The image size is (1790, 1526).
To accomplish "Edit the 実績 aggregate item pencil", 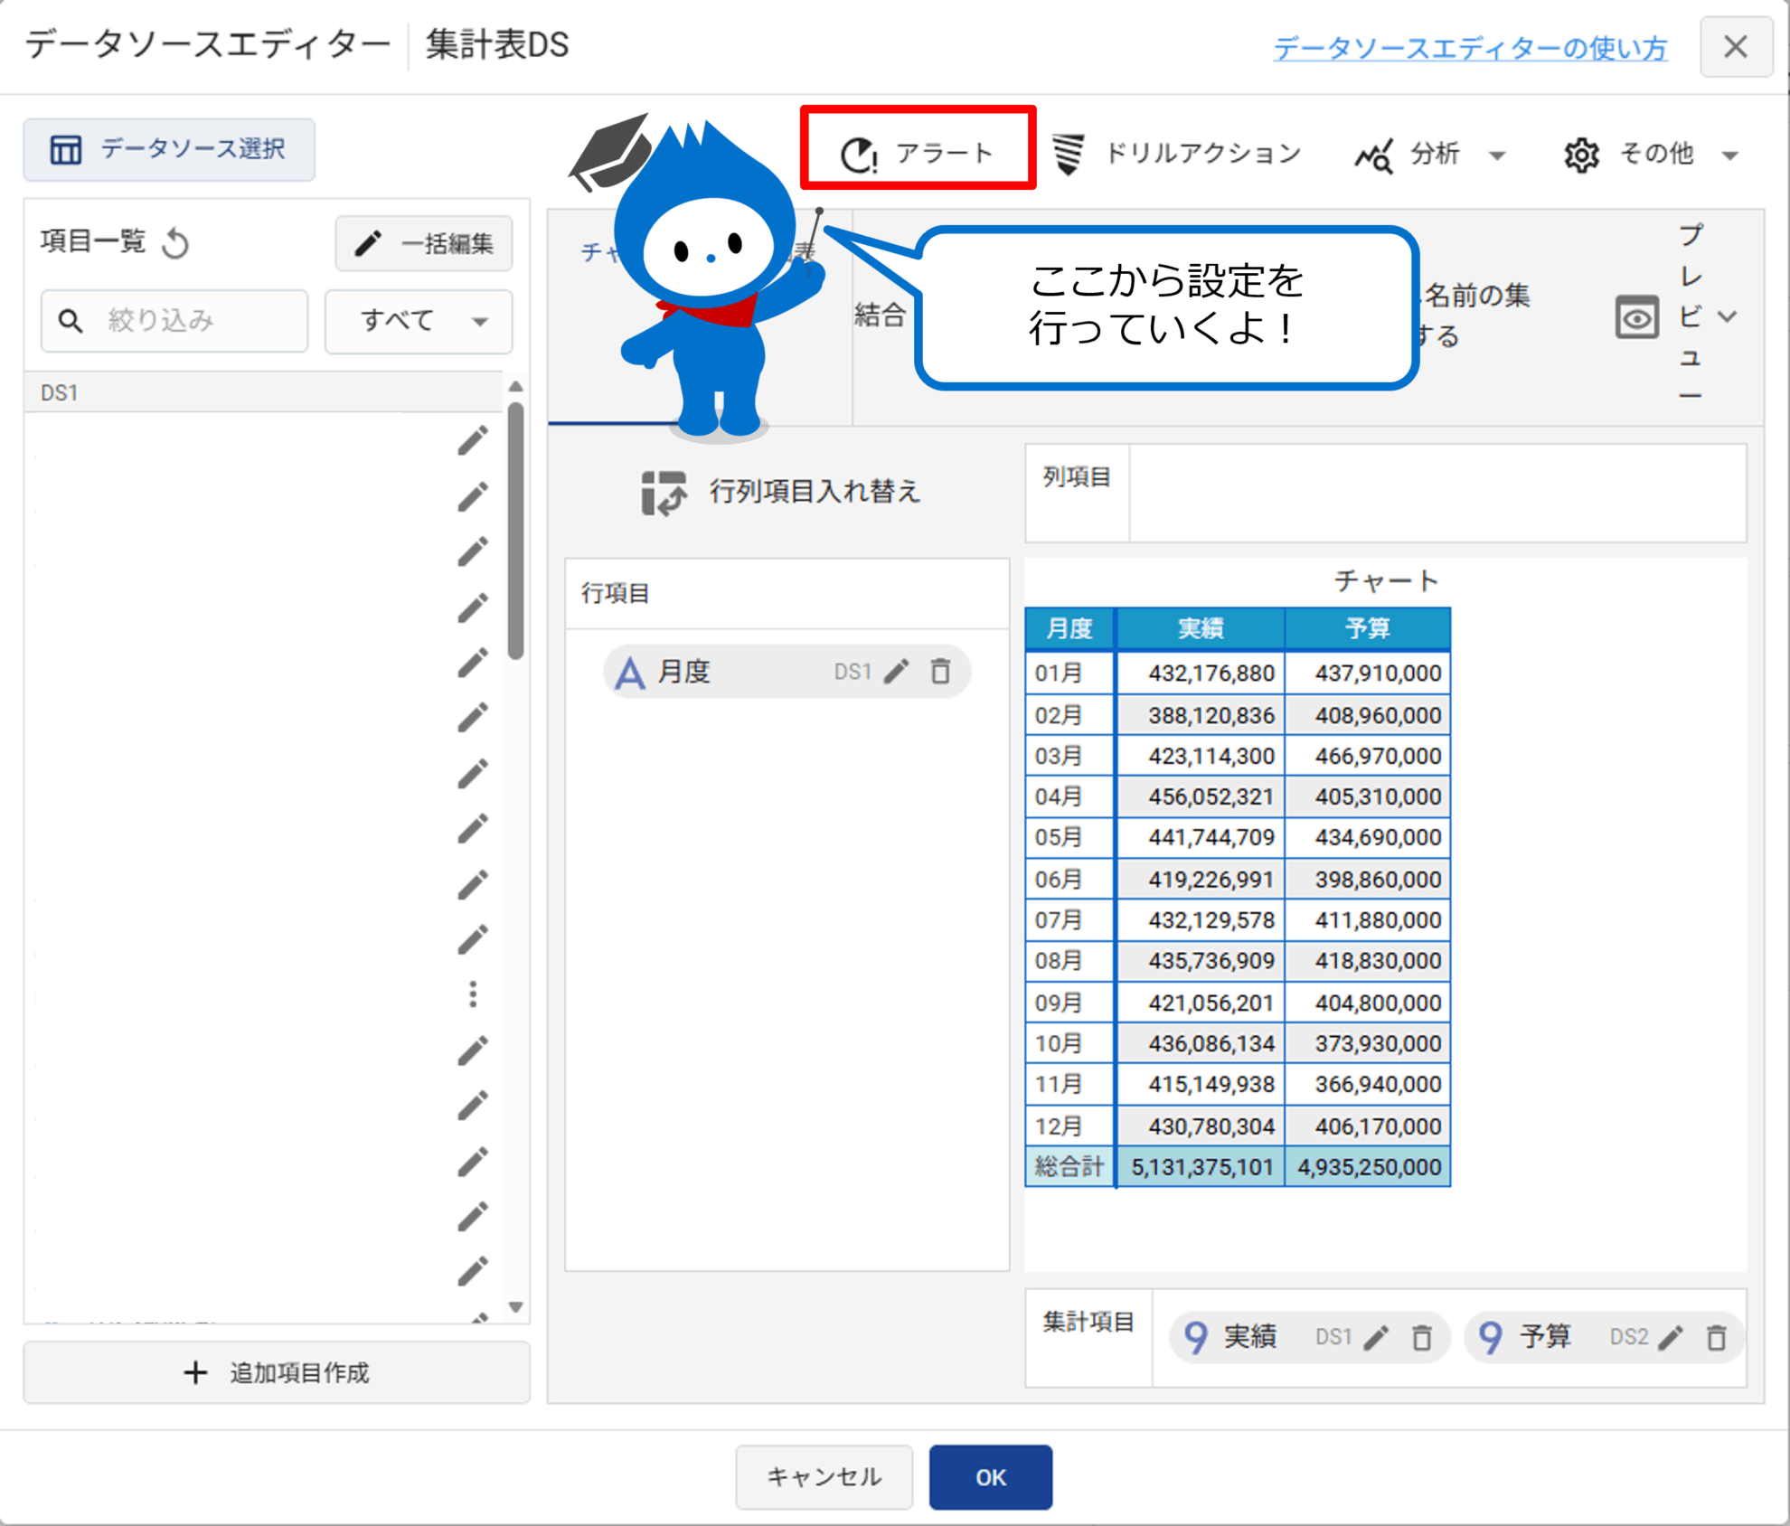I will tap(1376, 1337).
